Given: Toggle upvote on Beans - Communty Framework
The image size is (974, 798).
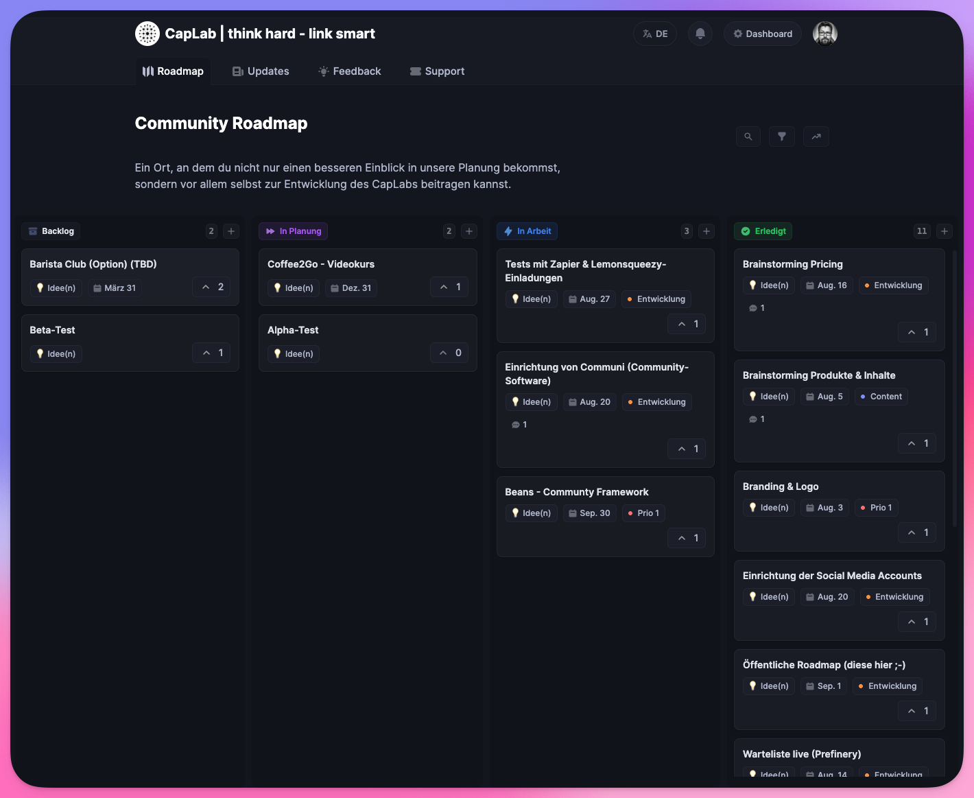Looking at the screenshot, I should point(688,538).
